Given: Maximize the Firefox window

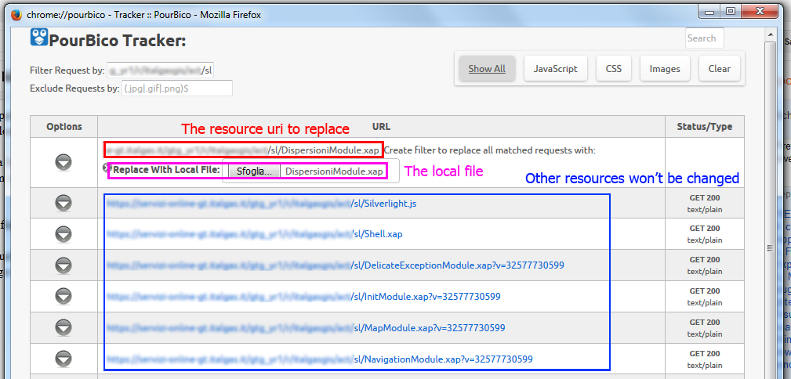Looking at the screenshot, I should 731,10.
